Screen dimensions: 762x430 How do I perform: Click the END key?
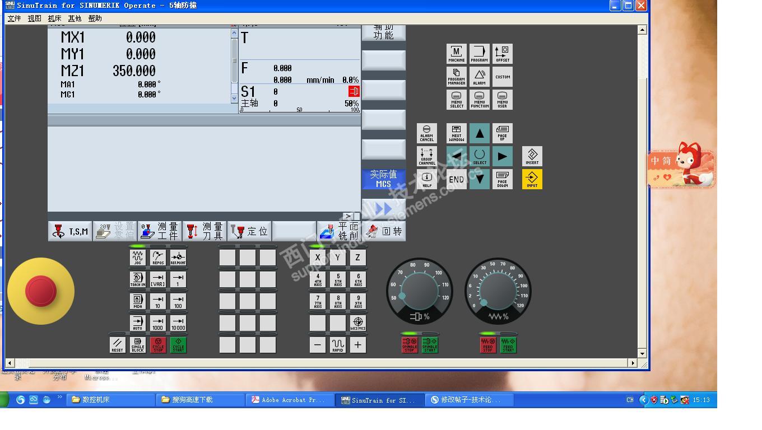[457, 179]
